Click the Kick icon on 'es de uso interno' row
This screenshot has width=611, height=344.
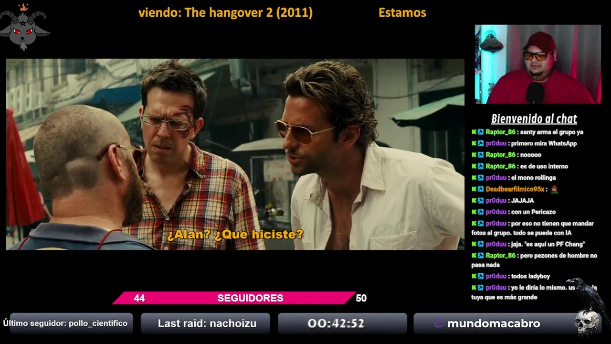pyautogui.click(x=474, y=166)
